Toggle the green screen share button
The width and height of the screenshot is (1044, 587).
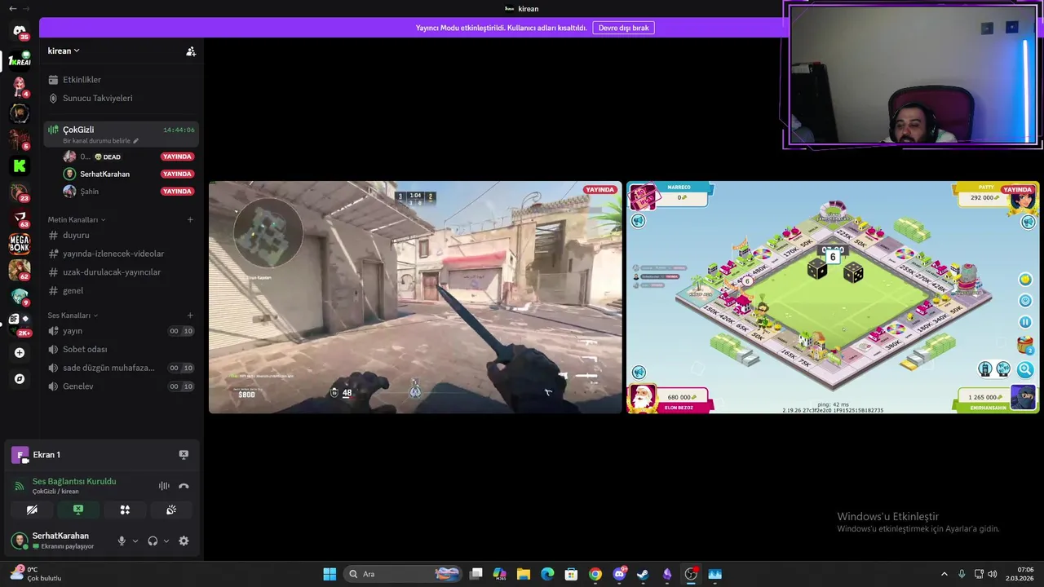pyautogui.click(x=78, y=510)
